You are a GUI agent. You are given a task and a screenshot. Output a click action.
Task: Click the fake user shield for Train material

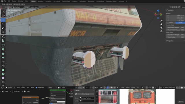coord(79,88)
